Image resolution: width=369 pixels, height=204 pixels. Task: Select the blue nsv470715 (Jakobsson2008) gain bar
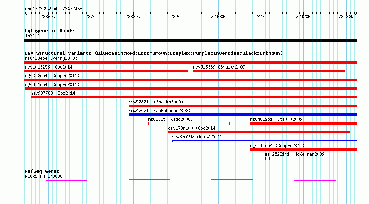[x=243, y=115]
